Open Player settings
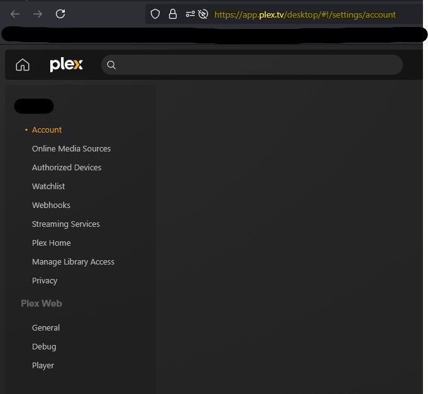 coord(43,366)
